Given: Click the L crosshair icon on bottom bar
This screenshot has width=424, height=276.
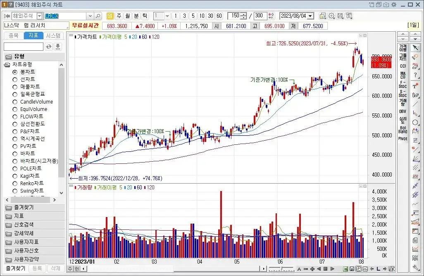Looking at the screenshot, I should coord(378,269).
